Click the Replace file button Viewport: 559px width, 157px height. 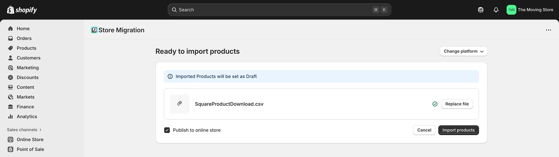[457, 104]
